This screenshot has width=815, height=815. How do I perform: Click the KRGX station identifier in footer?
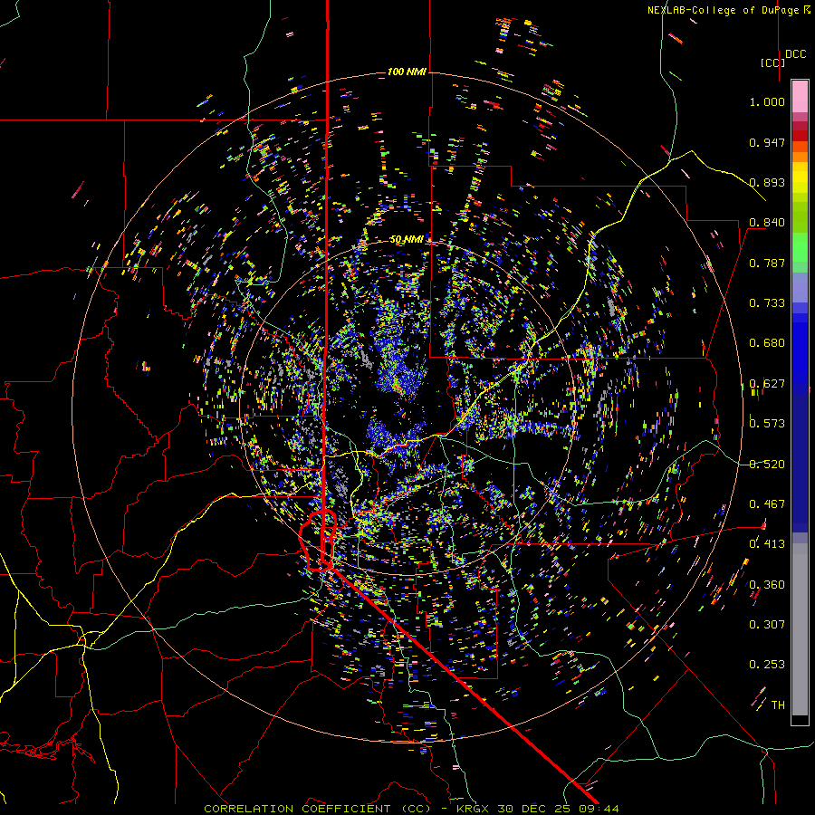[472, 809]
